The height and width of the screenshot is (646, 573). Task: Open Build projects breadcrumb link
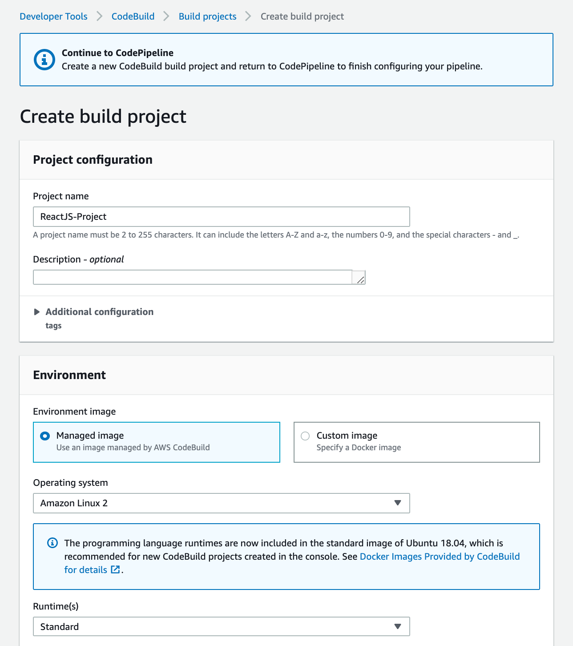[208, 16]
